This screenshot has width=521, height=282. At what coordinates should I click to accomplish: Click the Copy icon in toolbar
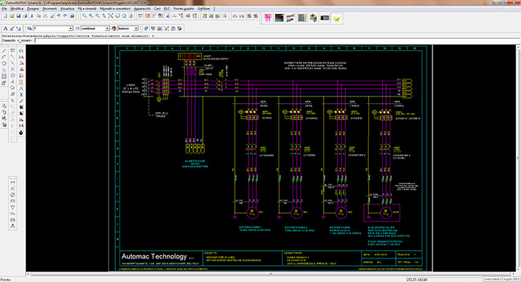click(38, 16)
